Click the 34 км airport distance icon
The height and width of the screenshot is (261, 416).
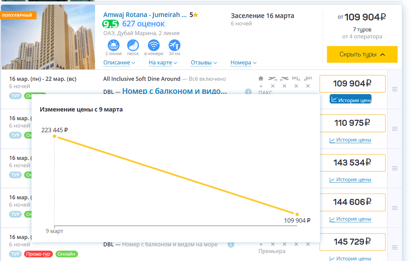coord(174,45)
